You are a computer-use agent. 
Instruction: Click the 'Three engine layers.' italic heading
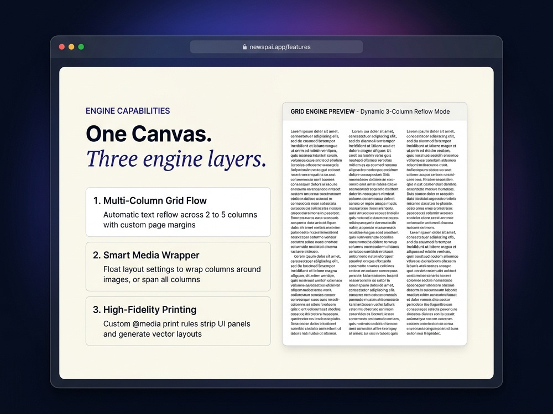point(176,159)
